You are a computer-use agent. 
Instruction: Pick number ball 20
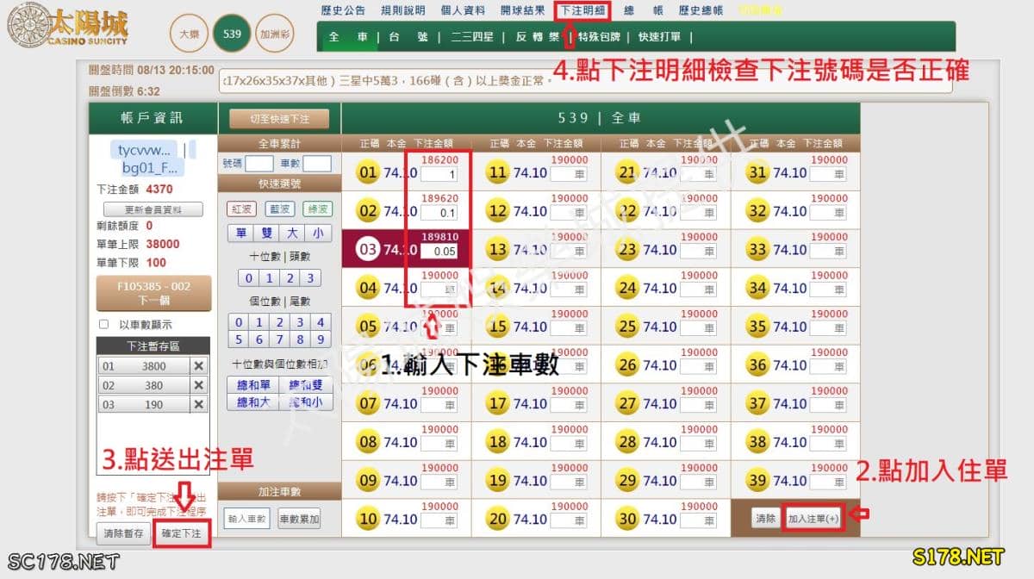pos(497,519)
